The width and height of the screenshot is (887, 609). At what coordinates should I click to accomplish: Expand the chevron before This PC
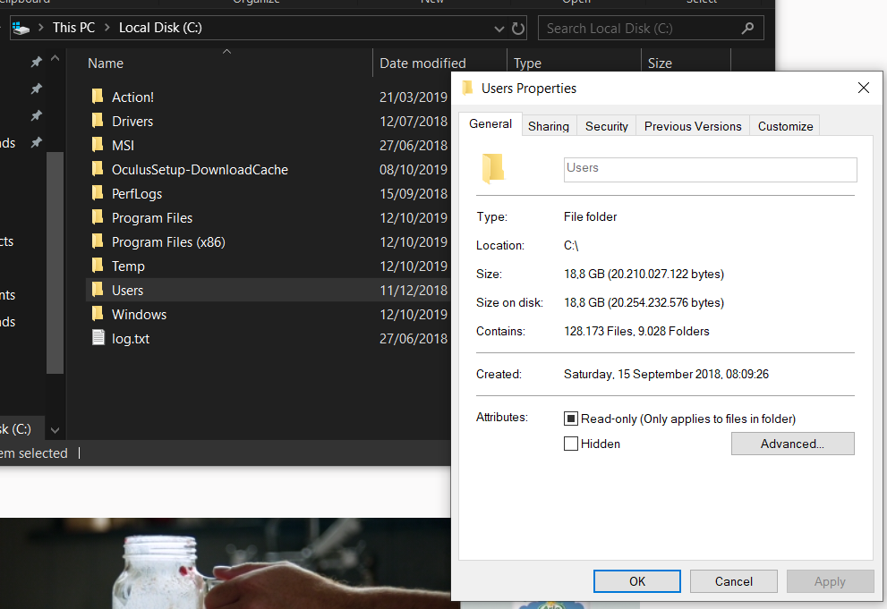tap(41, 27)
